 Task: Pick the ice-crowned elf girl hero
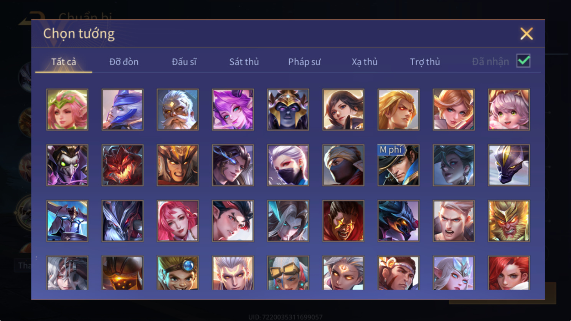[454, 273]
